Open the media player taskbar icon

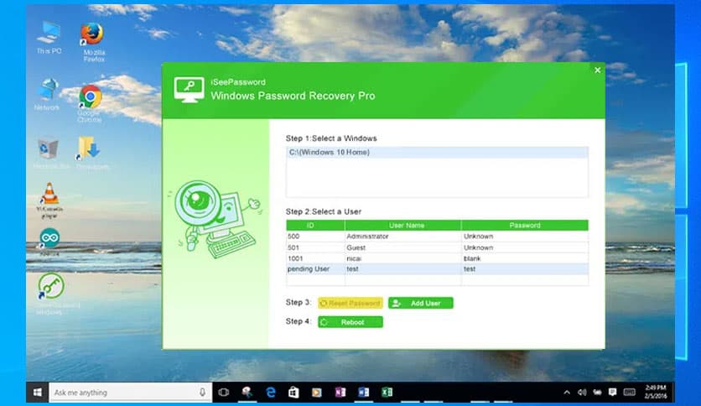click(x=316, y=393)
